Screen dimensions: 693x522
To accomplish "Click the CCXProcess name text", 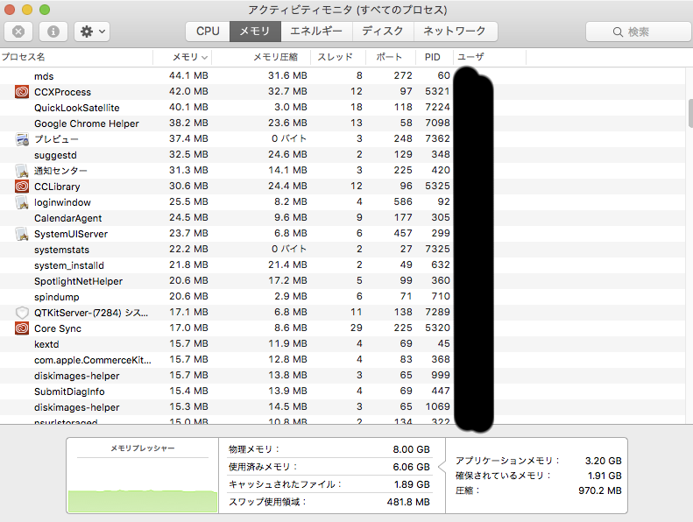I will tap(63, 92).
